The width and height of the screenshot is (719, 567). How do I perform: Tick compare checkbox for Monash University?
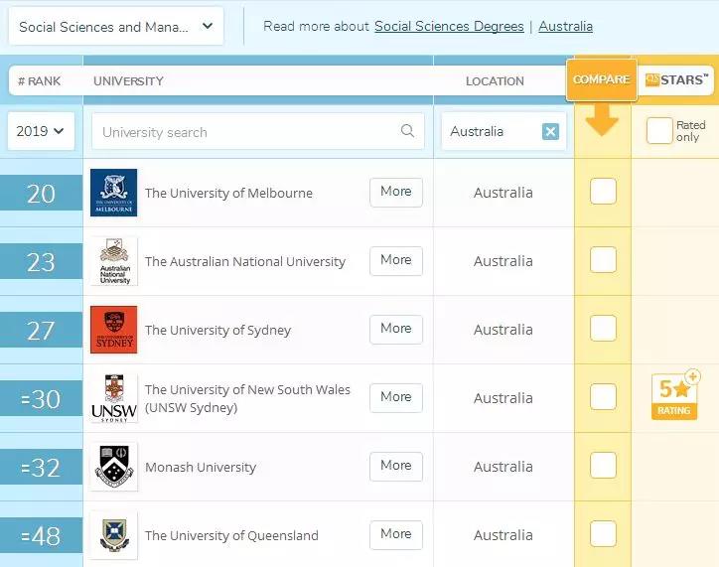pyautogui.click(x=603, y=465)
